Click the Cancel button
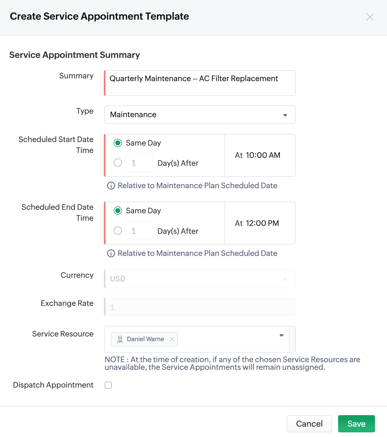 click(309, 424)
